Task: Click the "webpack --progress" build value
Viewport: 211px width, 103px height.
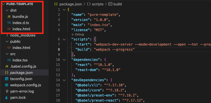Action: pyautogui.click(x=114, y=50)
